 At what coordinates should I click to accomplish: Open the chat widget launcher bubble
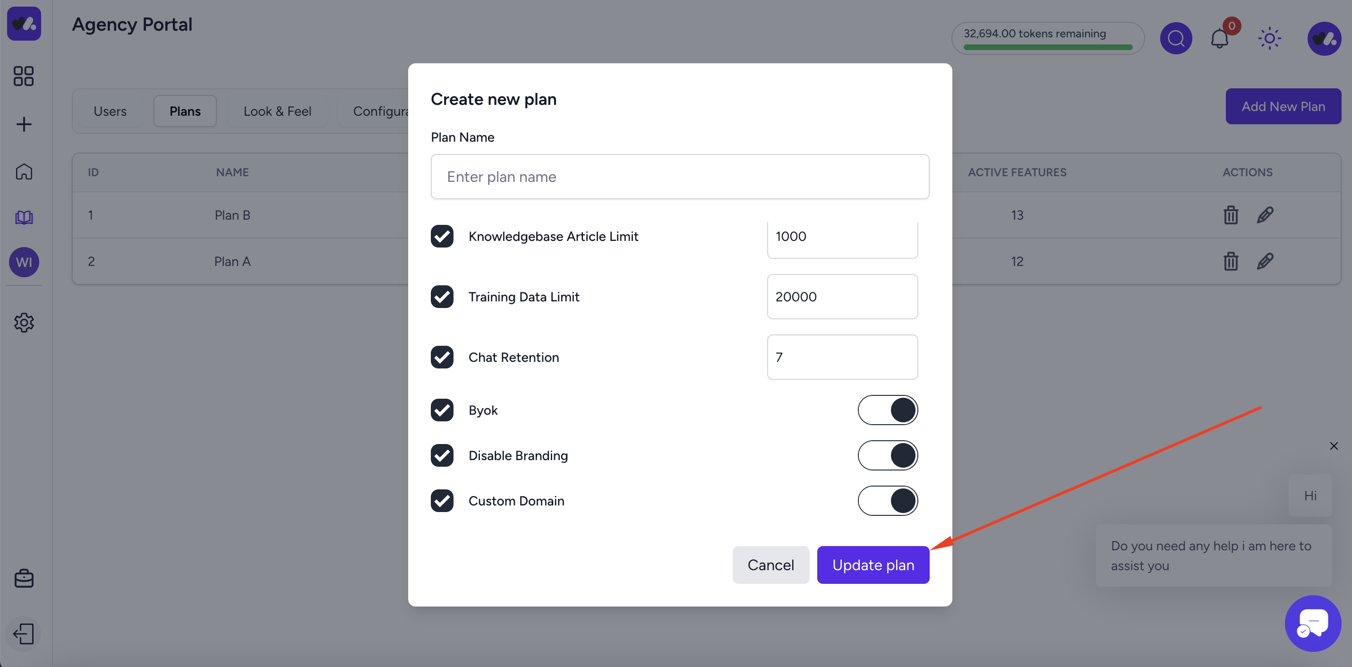point(1313,623)
